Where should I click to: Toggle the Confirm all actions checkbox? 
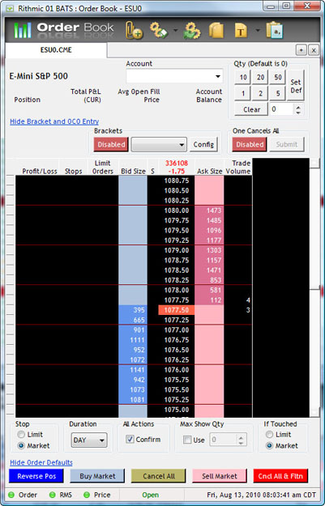coord(130,439)
